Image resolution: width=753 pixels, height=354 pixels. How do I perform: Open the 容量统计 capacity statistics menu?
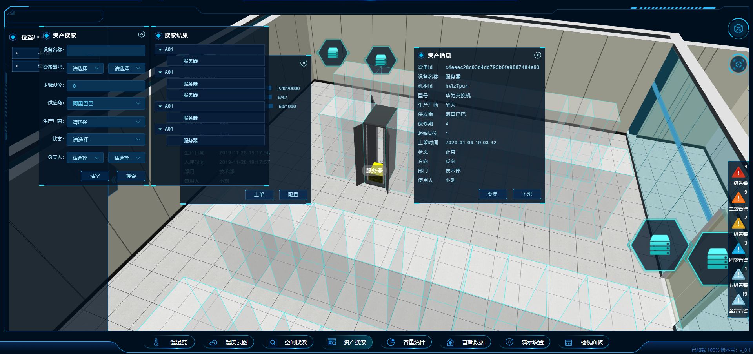click(x=408, y=342)
